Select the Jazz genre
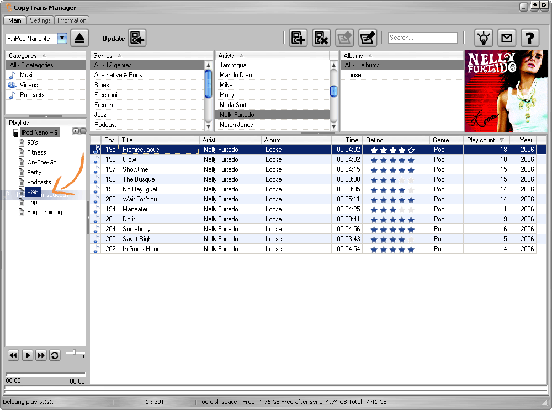Viewport: 552px width, 410px height. point(147,115)
